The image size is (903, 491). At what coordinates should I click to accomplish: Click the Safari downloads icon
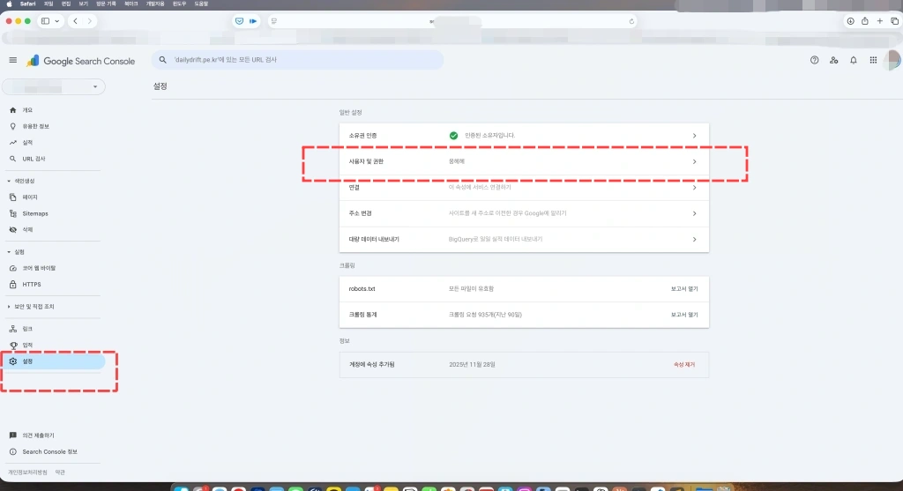(850, 20)
